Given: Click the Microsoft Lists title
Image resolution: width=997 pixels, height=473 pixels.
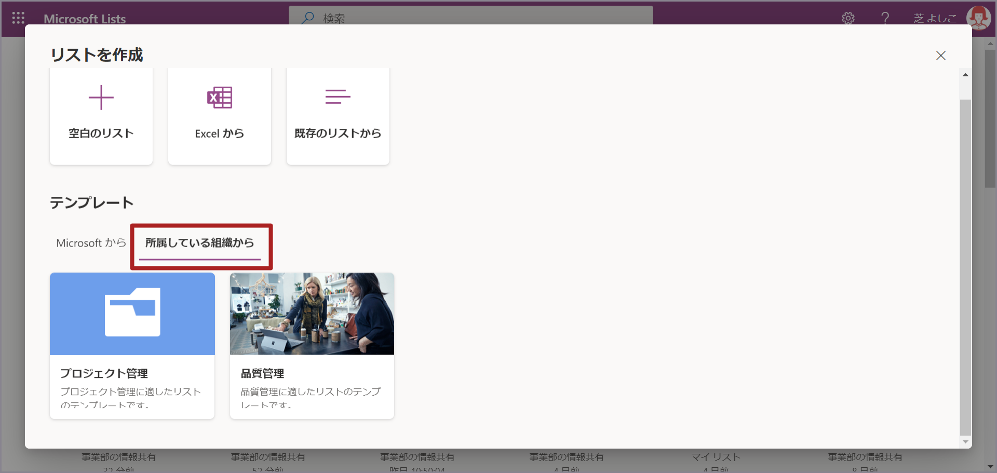Looking at the screenshot, I should (x=85, y=19).
